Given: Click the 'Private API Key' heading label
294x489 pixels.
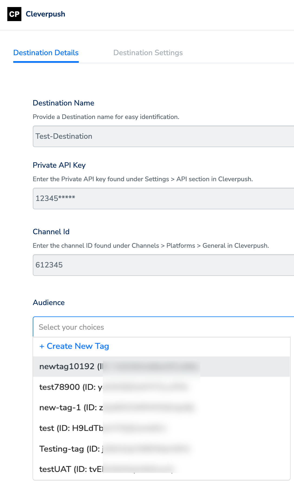Looking at the screenshot, I should 59,165.
